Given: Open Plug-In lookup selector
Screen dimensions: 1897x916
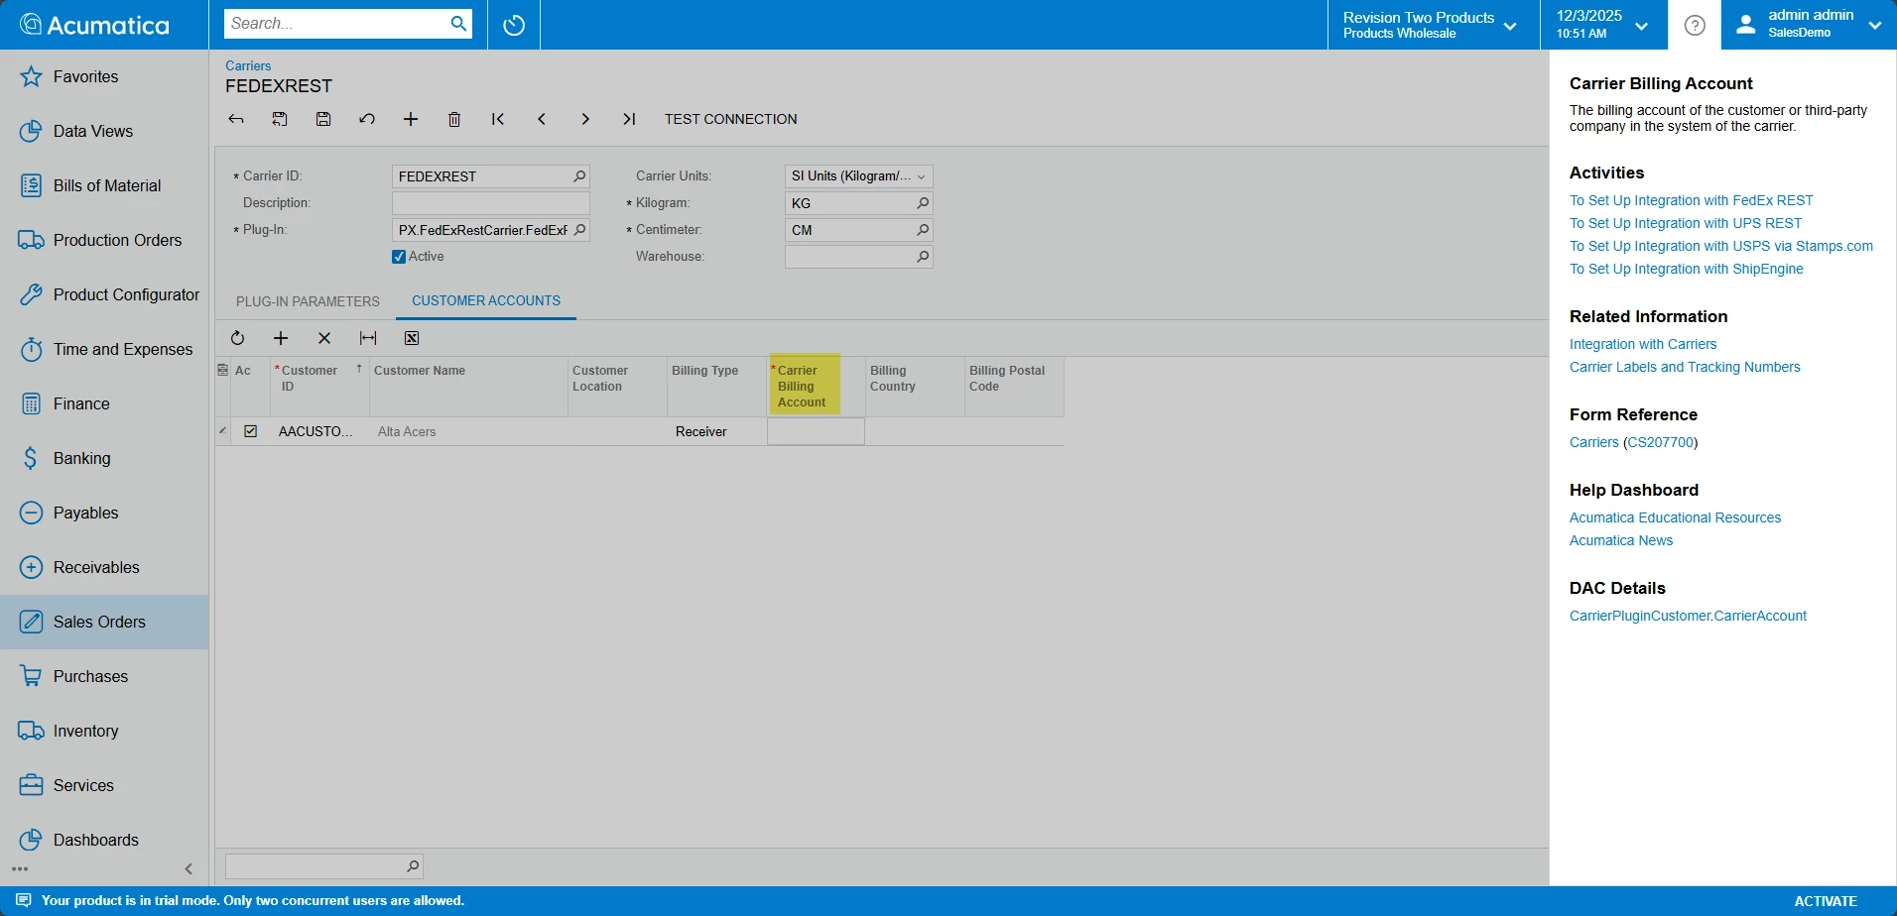Looking at the screenshot, I should pyautogui.click(x=579, y=230).
